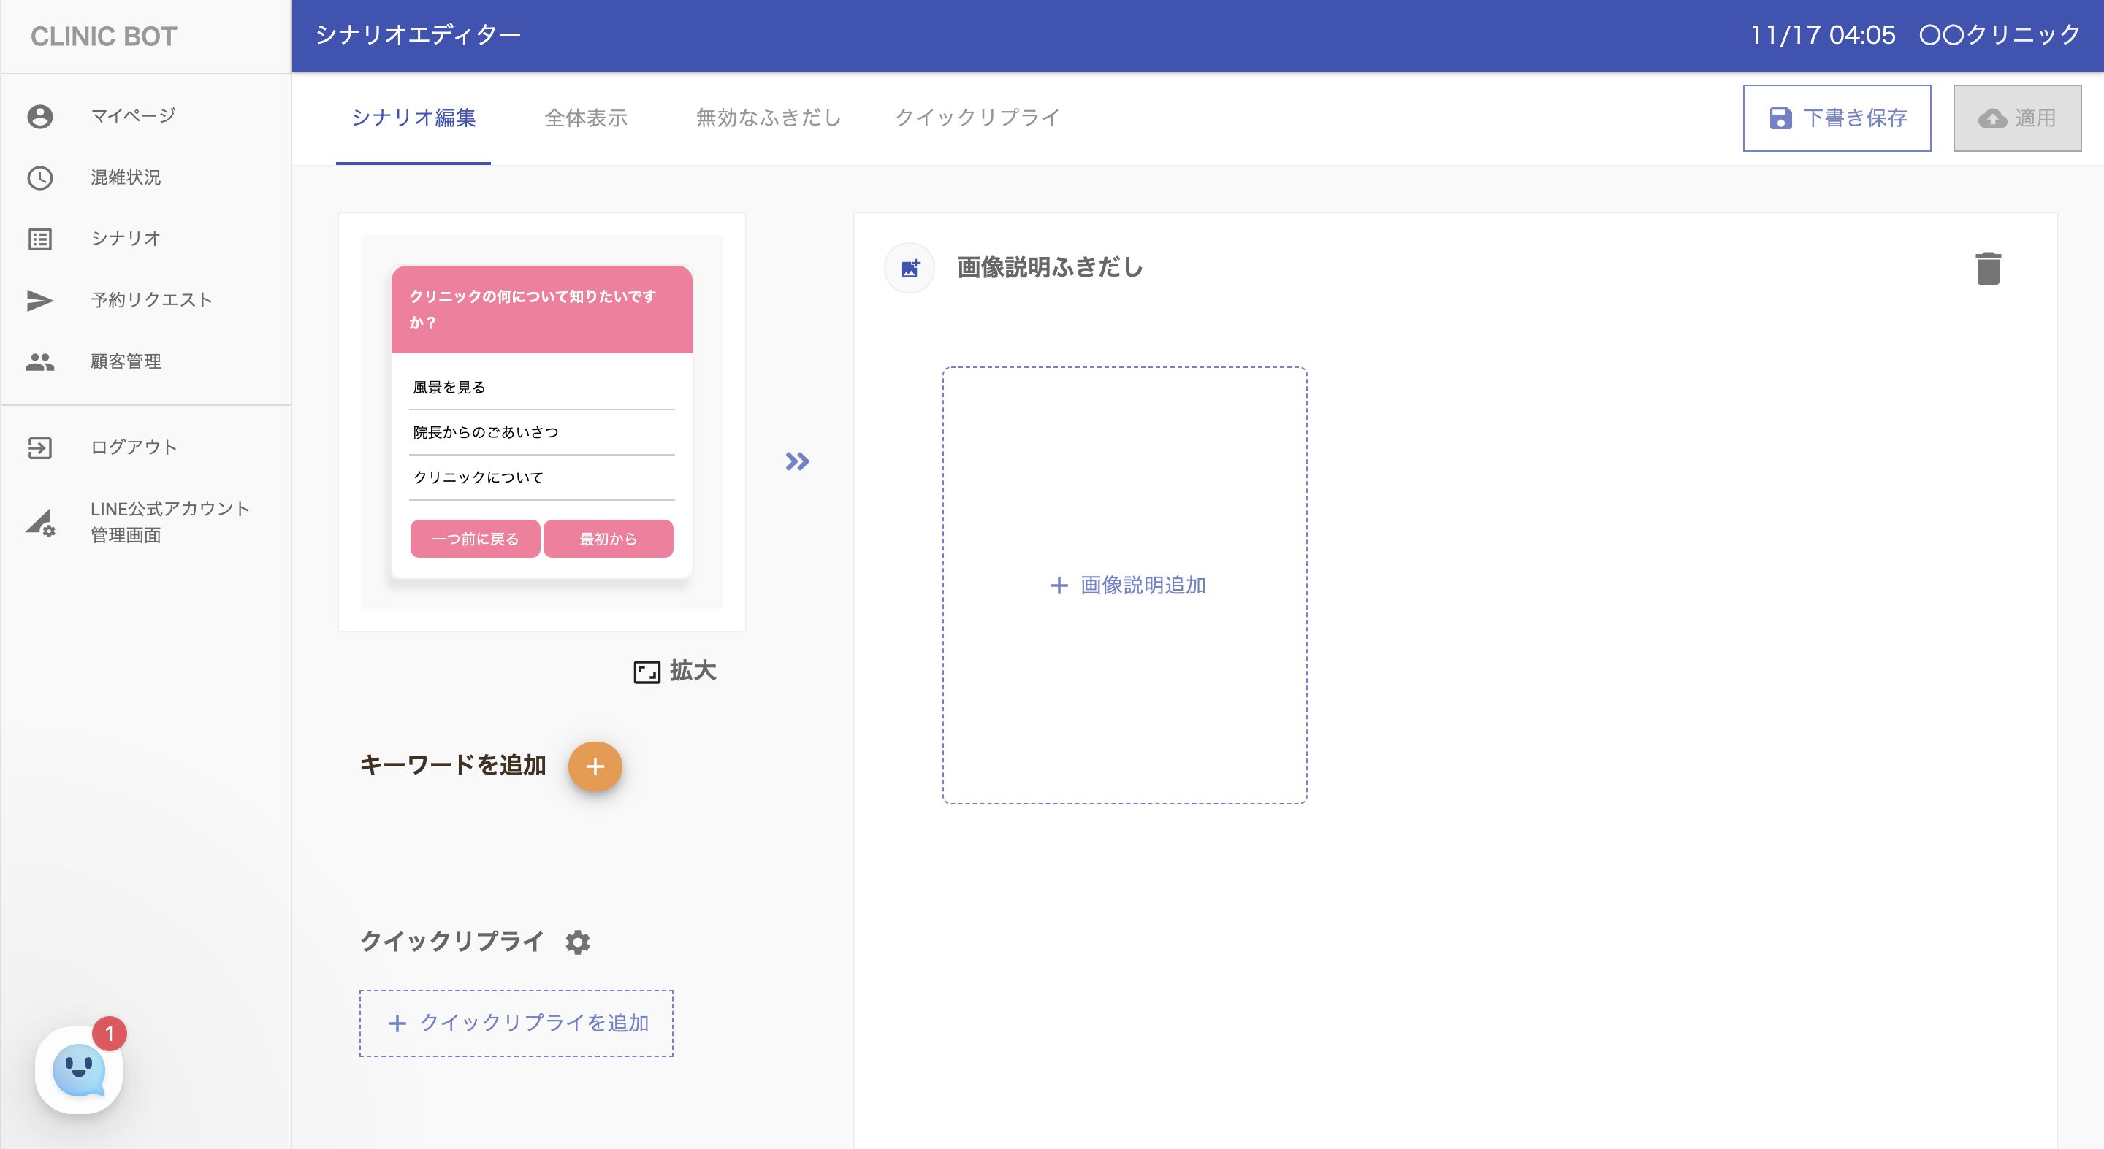Image resolution: width=2104 pixels, height=1149 pixels.
Task: Click クイックリプライを追加 dashed button
Action: pos(517,1023)
